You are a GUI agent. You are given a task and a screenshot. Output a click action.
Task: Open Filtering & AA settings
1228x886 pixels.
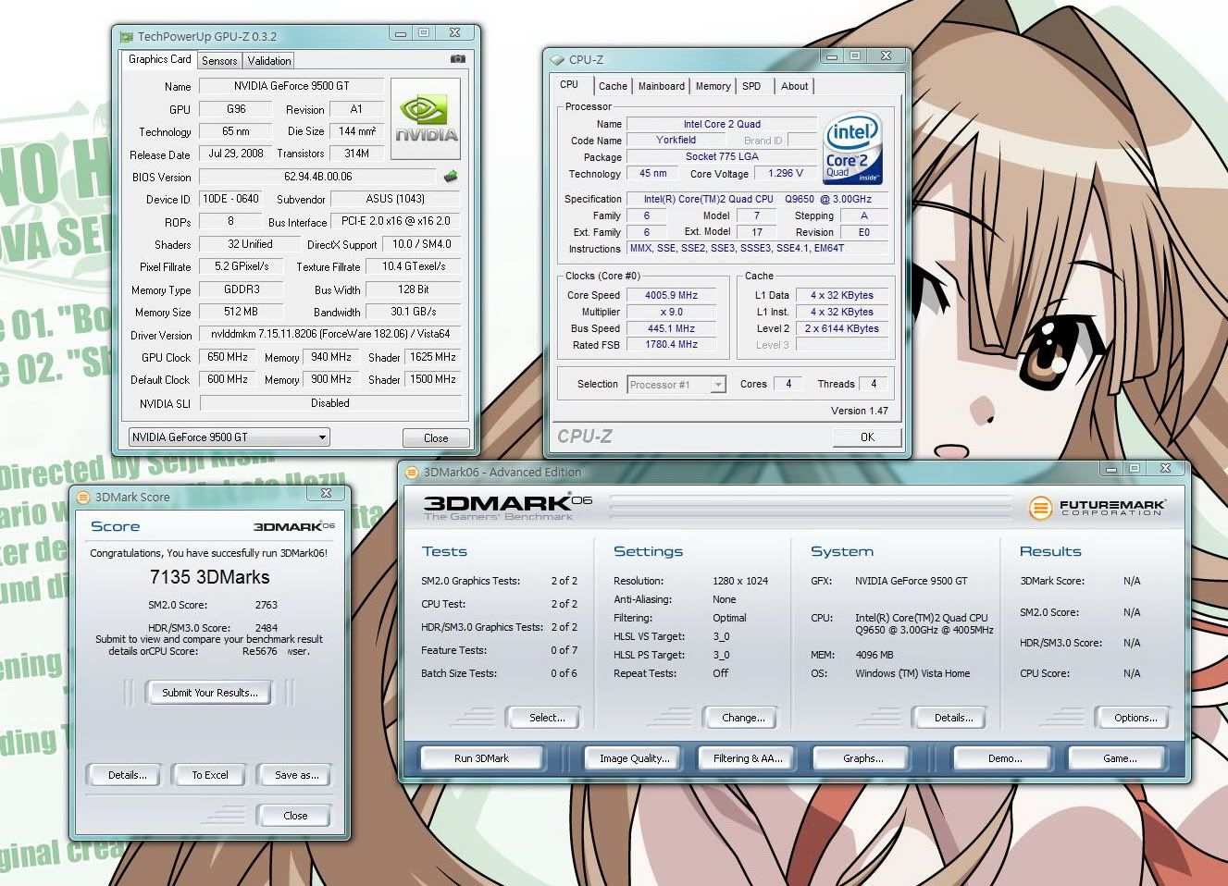pos(747,758)
